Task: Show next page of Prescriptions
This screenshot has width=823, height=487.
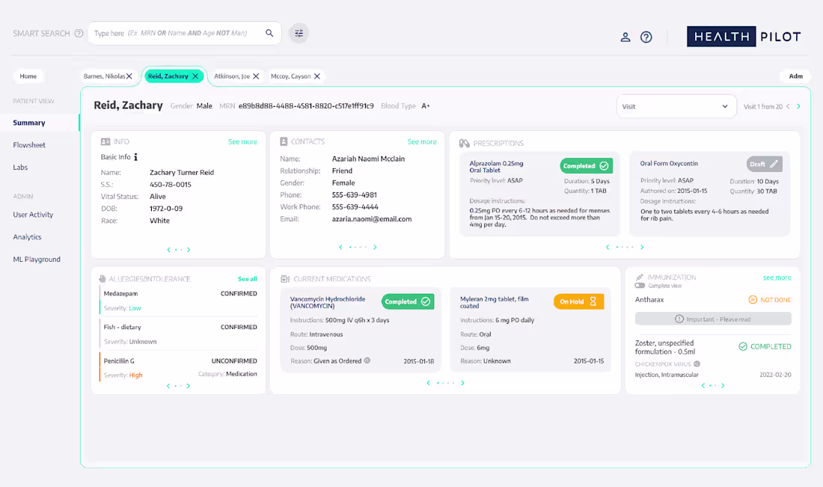Action: (641, 247)
